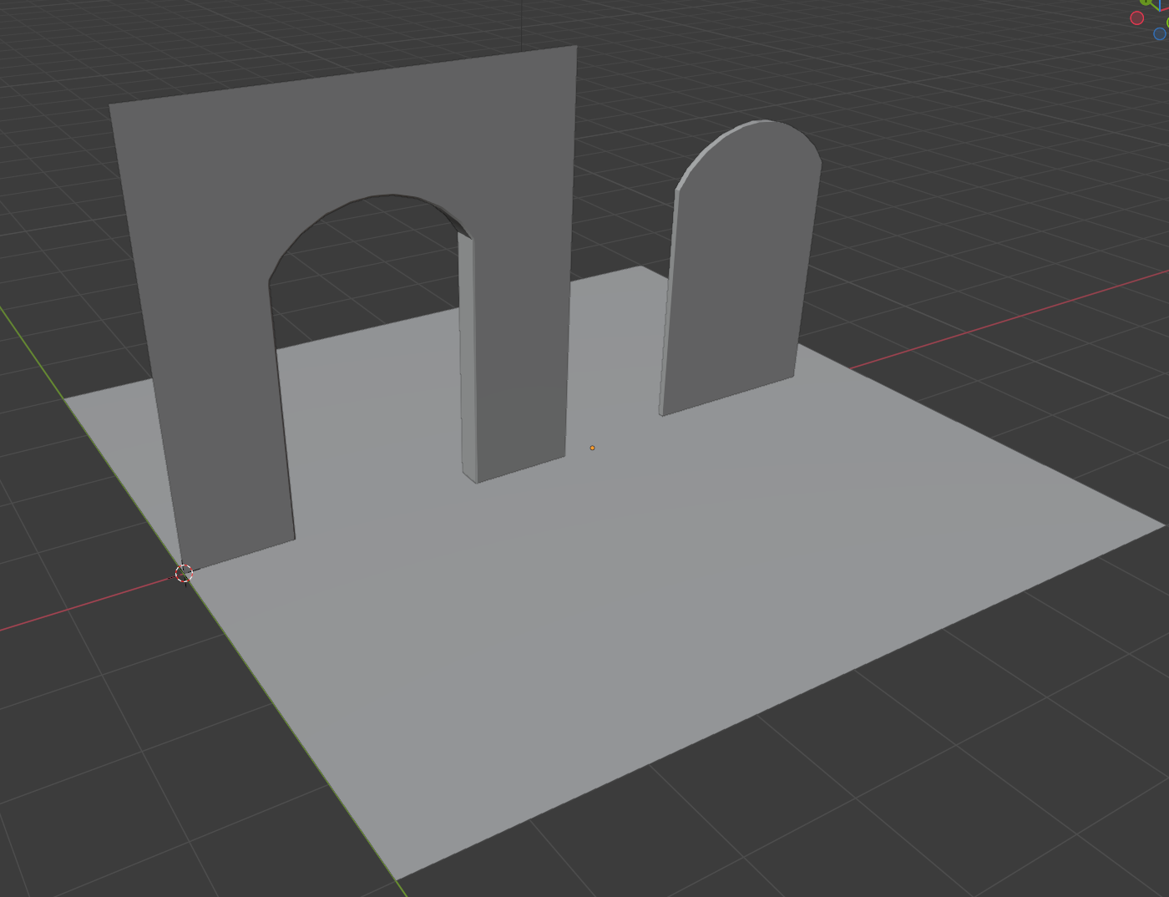Click the red negative X axis gizmo circle
The width and height of the screenshot is (1169, 897).
[x=1137, y=18]
